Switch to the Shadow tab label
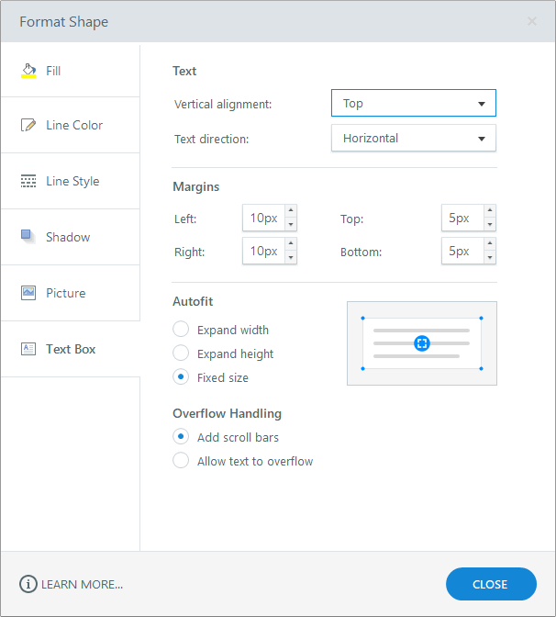This screenshot has width=556, height=617. click(68, 237)
